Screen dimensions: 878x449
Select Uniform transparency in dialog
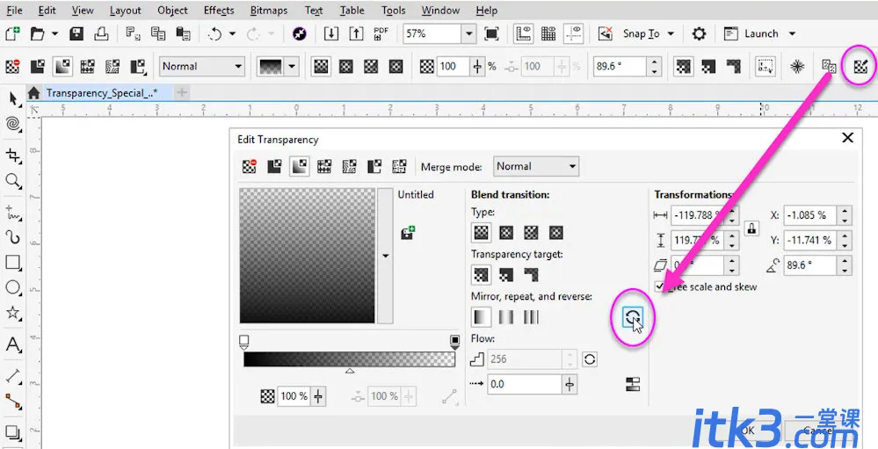point(274,166)
